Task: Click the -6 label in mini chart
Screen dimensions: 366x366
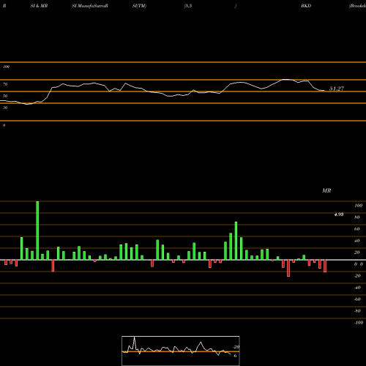Action: (235, 356)
